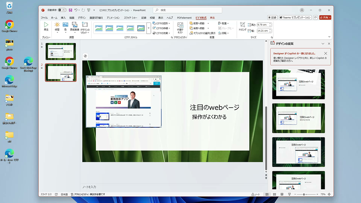Open Recycle Bin on the desktop
Screen dimensions: 361x203
(9, 8)
